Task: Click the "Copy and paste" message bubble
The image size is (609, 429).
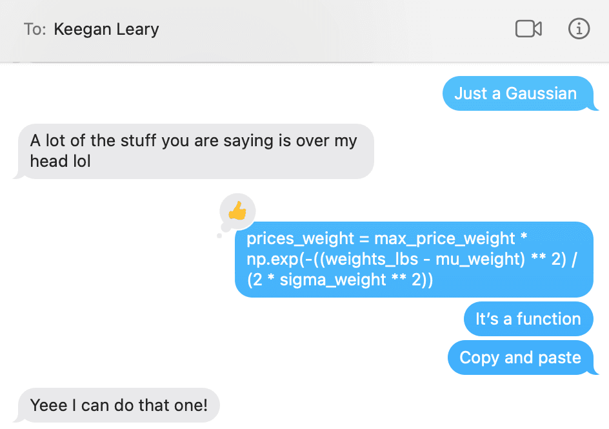Action: [520, 358]
